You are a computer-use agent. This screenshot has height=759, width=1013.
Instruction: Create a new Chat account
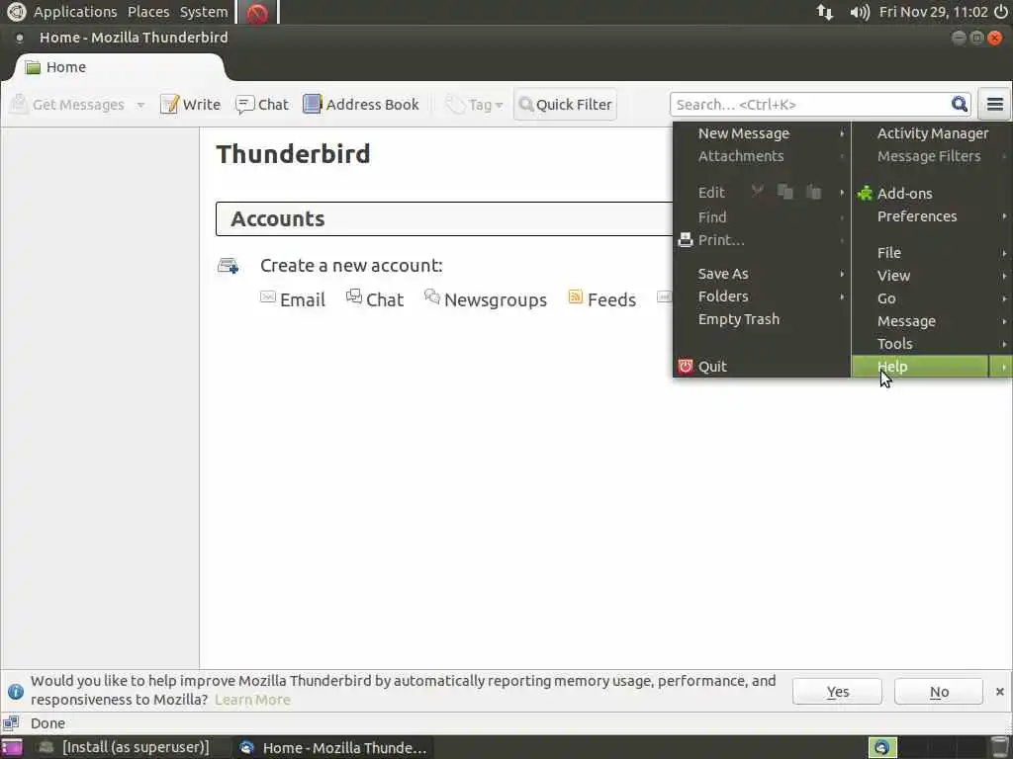pos(385,299)
